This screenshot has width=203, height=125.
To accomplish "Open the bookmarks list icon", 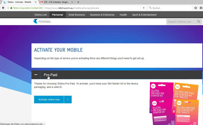I will [201, 8].
